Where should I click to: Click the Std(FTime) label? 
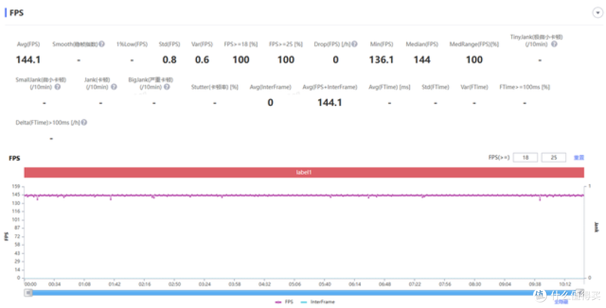coord(435,87)
